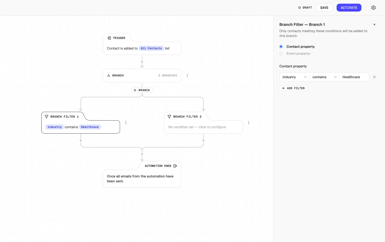385x242 pixels.
Task: Select the Contact property radio button
Action: [x=281, y=46]
